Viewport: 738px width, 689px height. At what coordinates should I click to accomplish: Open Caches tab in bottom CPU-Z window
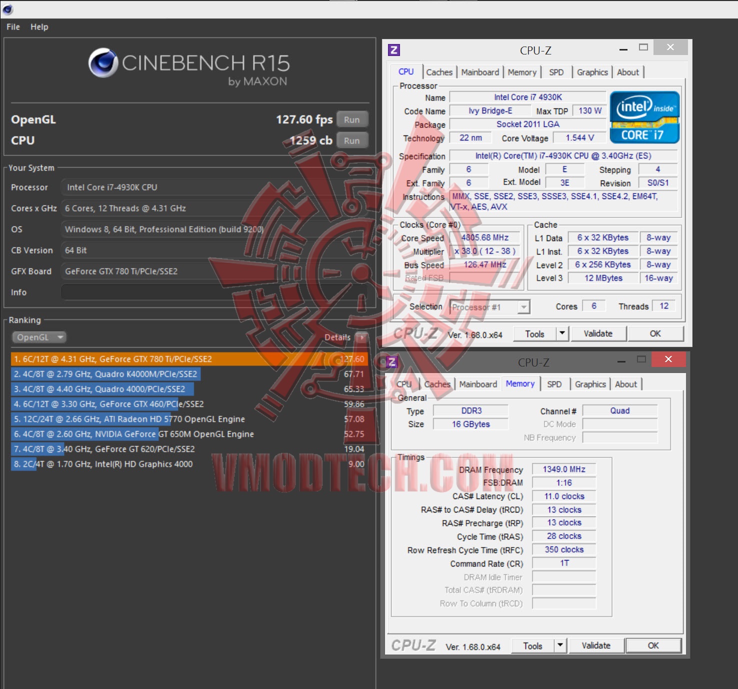pyautogui.click(x=437, y=384)
